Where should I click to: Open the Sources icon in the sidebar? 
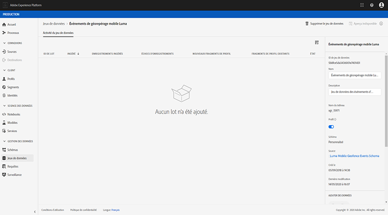[x=4, y=52]
